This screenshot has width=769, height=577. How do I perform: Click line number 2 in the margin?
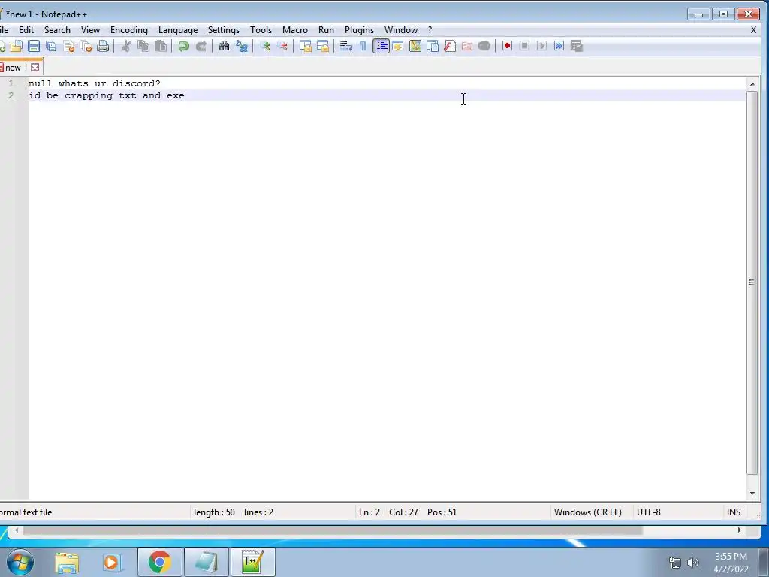[x=11, y=95]
